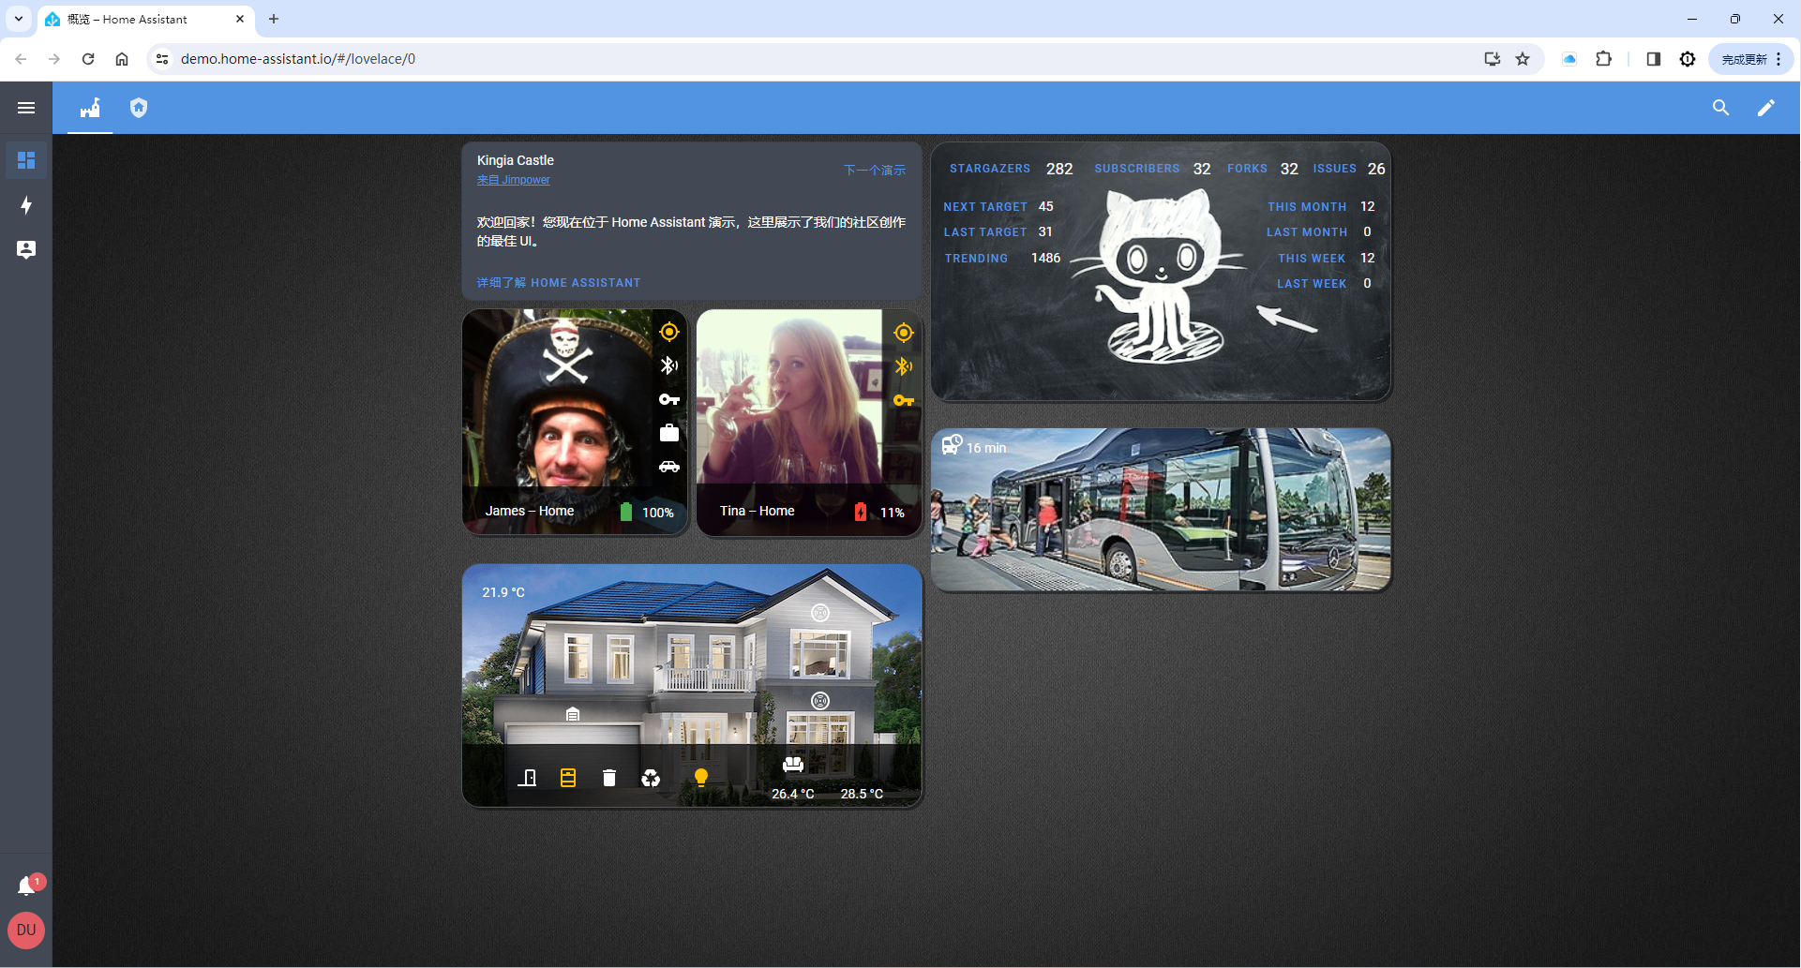Click upper floor thermostat circle icon
The height and width of the screenshot is (968, 1801).
click(x=820, y=613)
